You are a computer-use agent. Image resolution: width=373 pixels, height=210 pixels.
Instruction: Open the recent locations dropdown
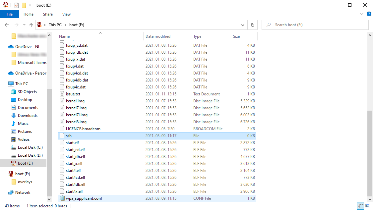point(24,25)
